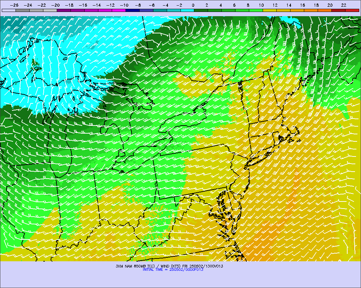The image size is (361, 288).
Task: Click the "-6" scale label
Action: [152, 5]
